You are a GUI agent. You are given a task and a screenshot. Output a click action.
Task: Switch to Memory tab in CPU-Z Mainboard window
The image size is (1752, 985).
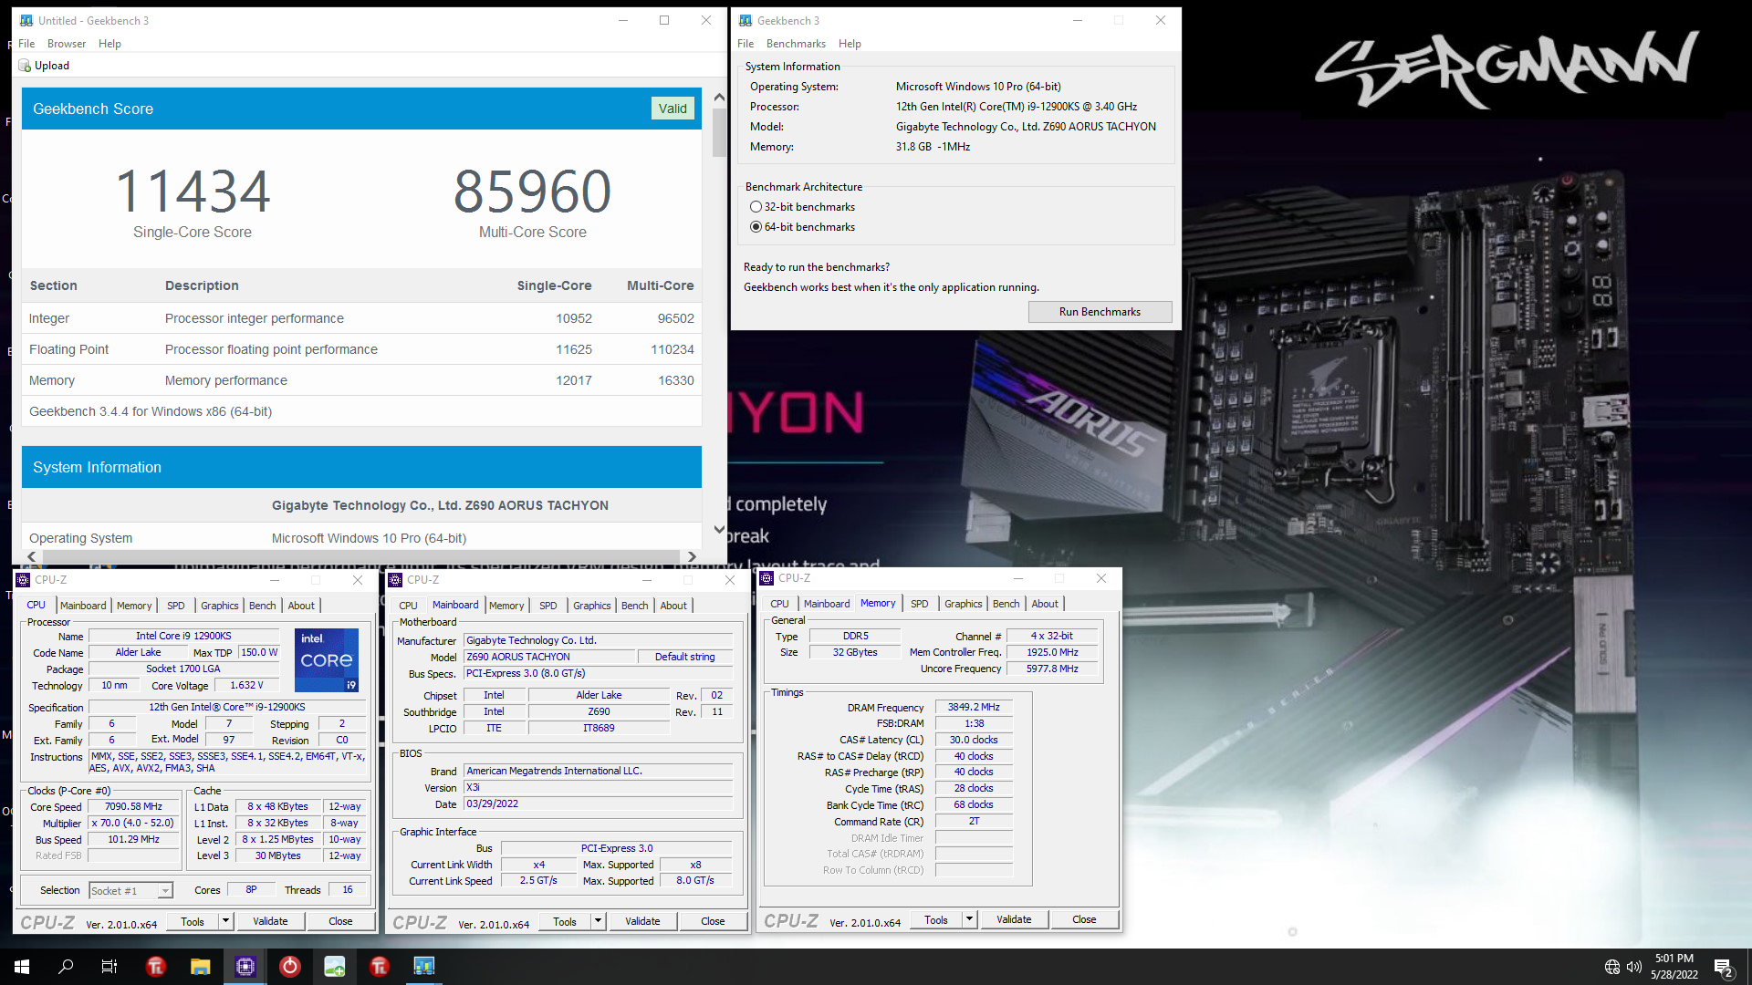click(506, 606)
